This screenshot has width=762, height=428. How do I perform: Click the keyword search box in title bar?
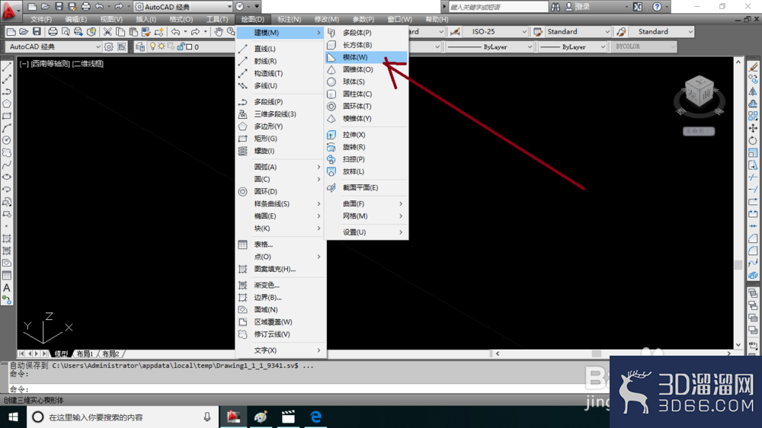[x=498, y=7]
